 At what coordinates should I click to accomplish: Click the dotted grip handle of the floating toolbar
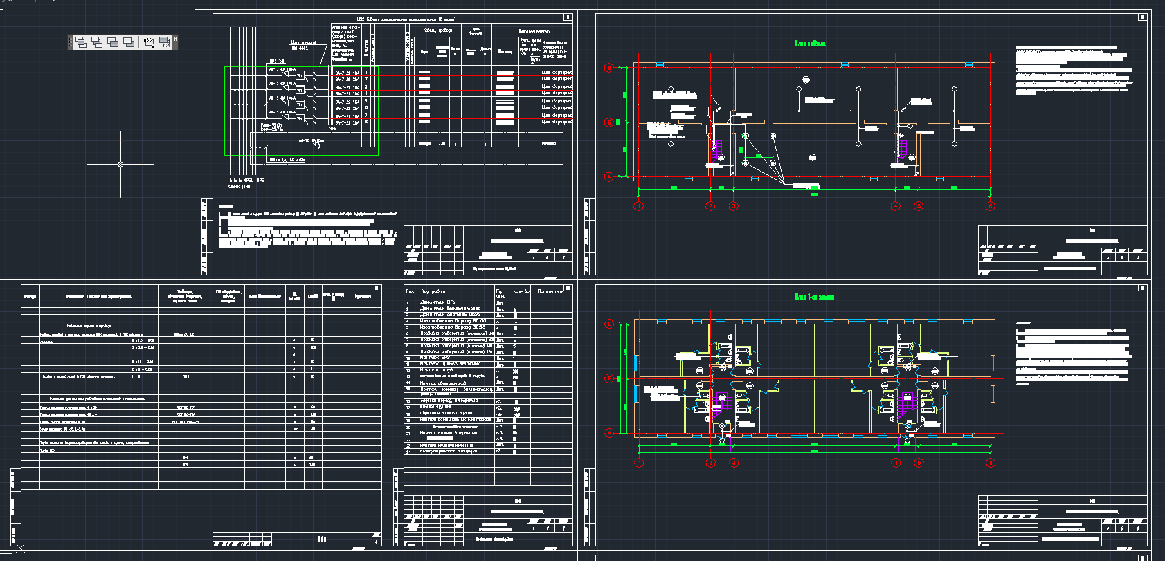71,42
